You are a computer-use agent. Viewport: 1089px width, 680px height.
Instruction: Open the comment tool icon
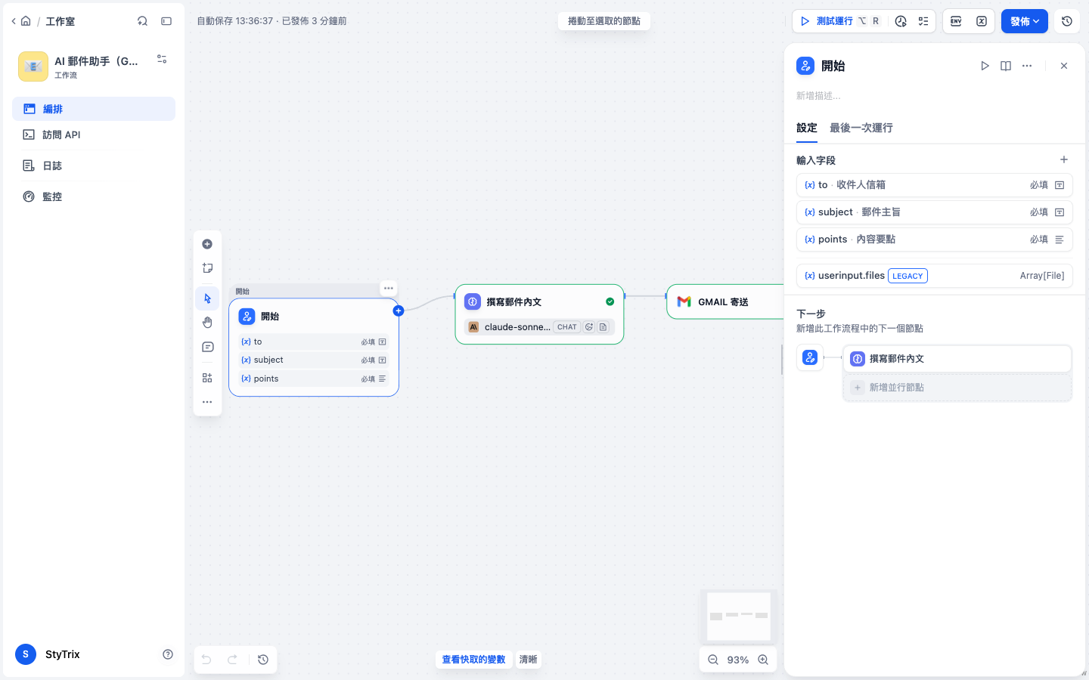(x=207, y=347)
